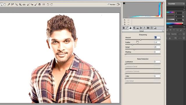Activate the Adjustment Brush tool
This screenshot has height=105, width=186.
36,5
